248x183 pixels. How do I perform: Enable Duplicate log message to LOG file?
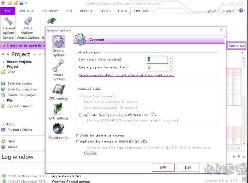[78, 142]
